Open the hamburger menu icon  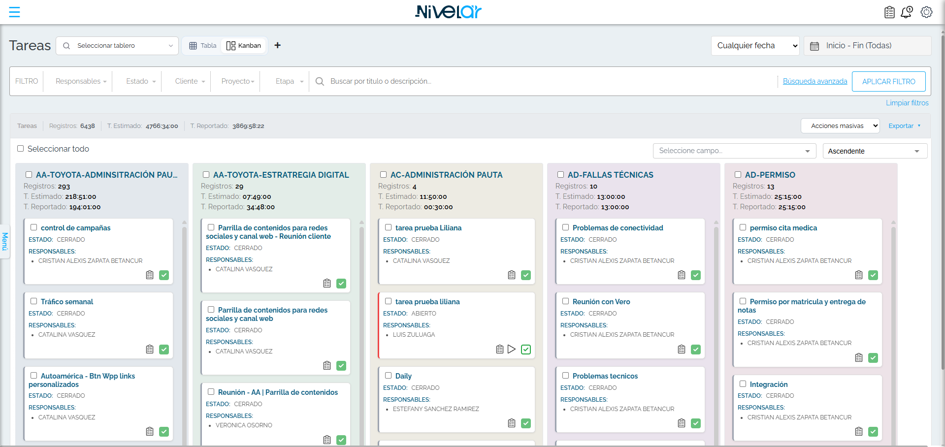tap(15, 12)
